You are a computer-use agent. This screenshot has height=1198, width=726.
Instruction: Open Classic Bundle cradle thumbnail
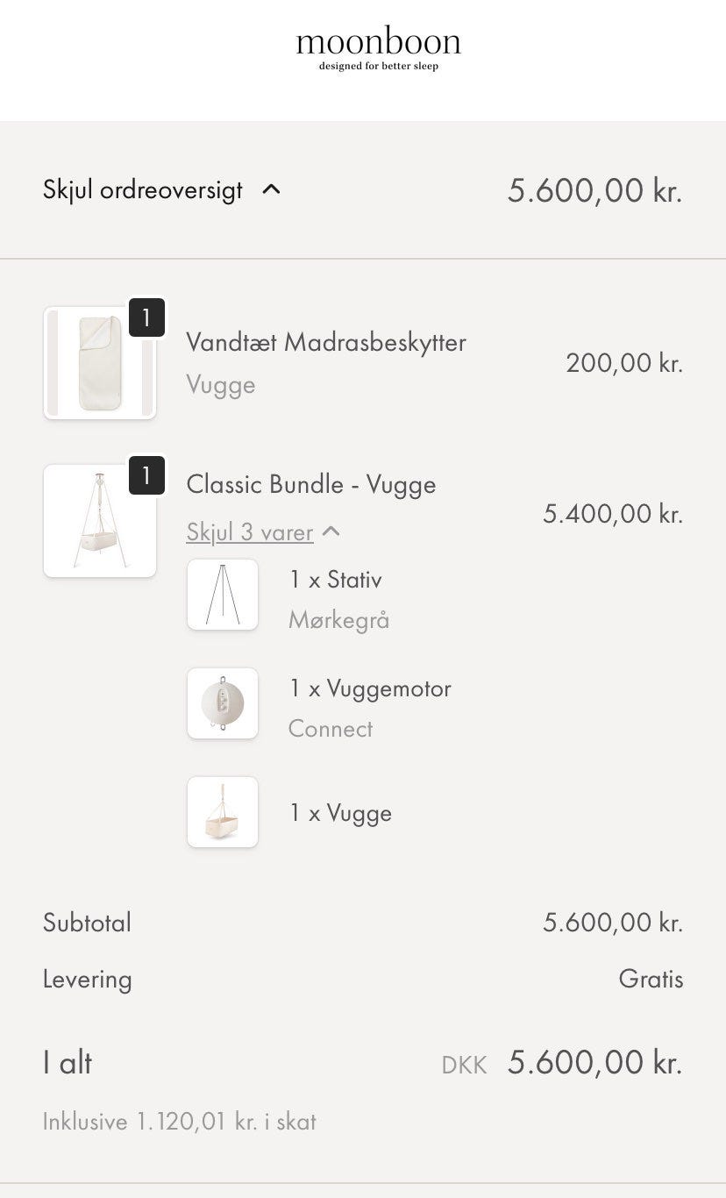click(x=99, y=521)
